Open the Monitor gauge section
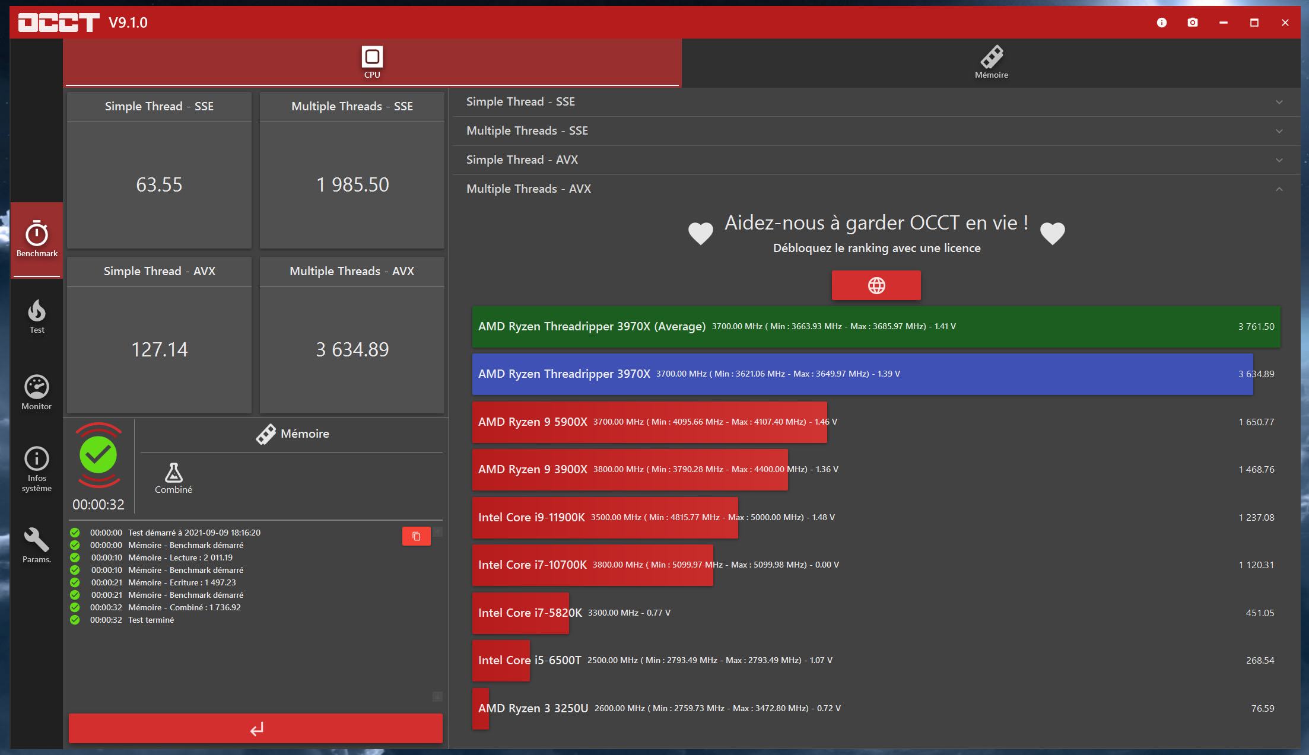Image resolution: width=1309 pixels, height=755 pixels. pyautogui.click(x=37, y=392)
